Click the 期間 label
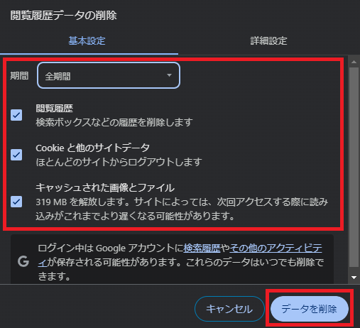The height and width of the screenshot is (328, 360). pos(19,76)
